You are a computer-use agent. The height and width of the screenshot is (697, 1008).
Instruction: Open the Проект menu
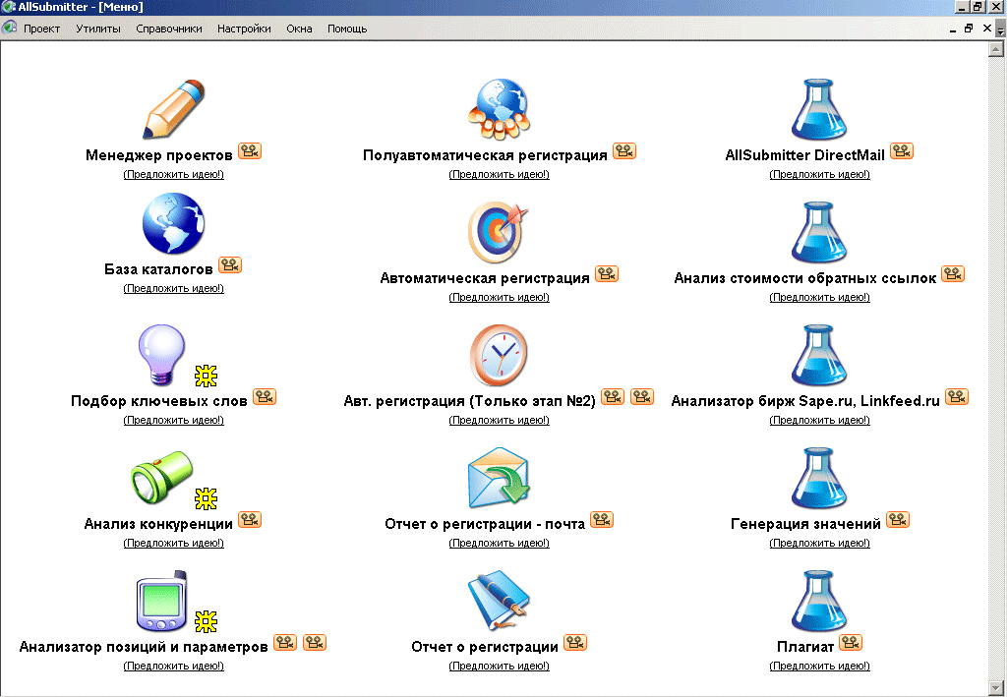(41, 29)
